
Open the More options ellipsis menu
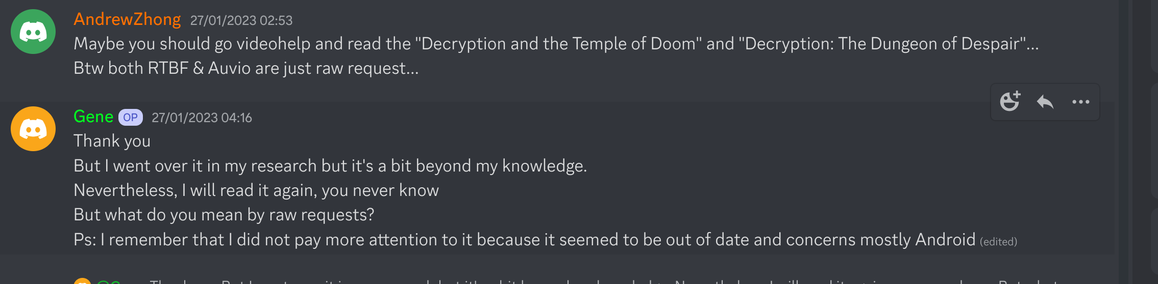(1080, 102)
